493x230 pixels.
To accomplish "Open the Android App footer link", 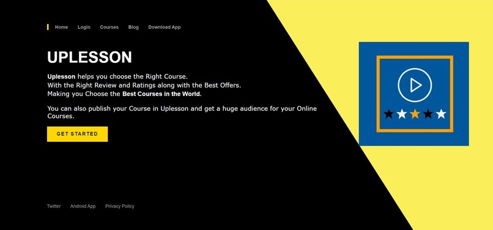I will 83,206.
